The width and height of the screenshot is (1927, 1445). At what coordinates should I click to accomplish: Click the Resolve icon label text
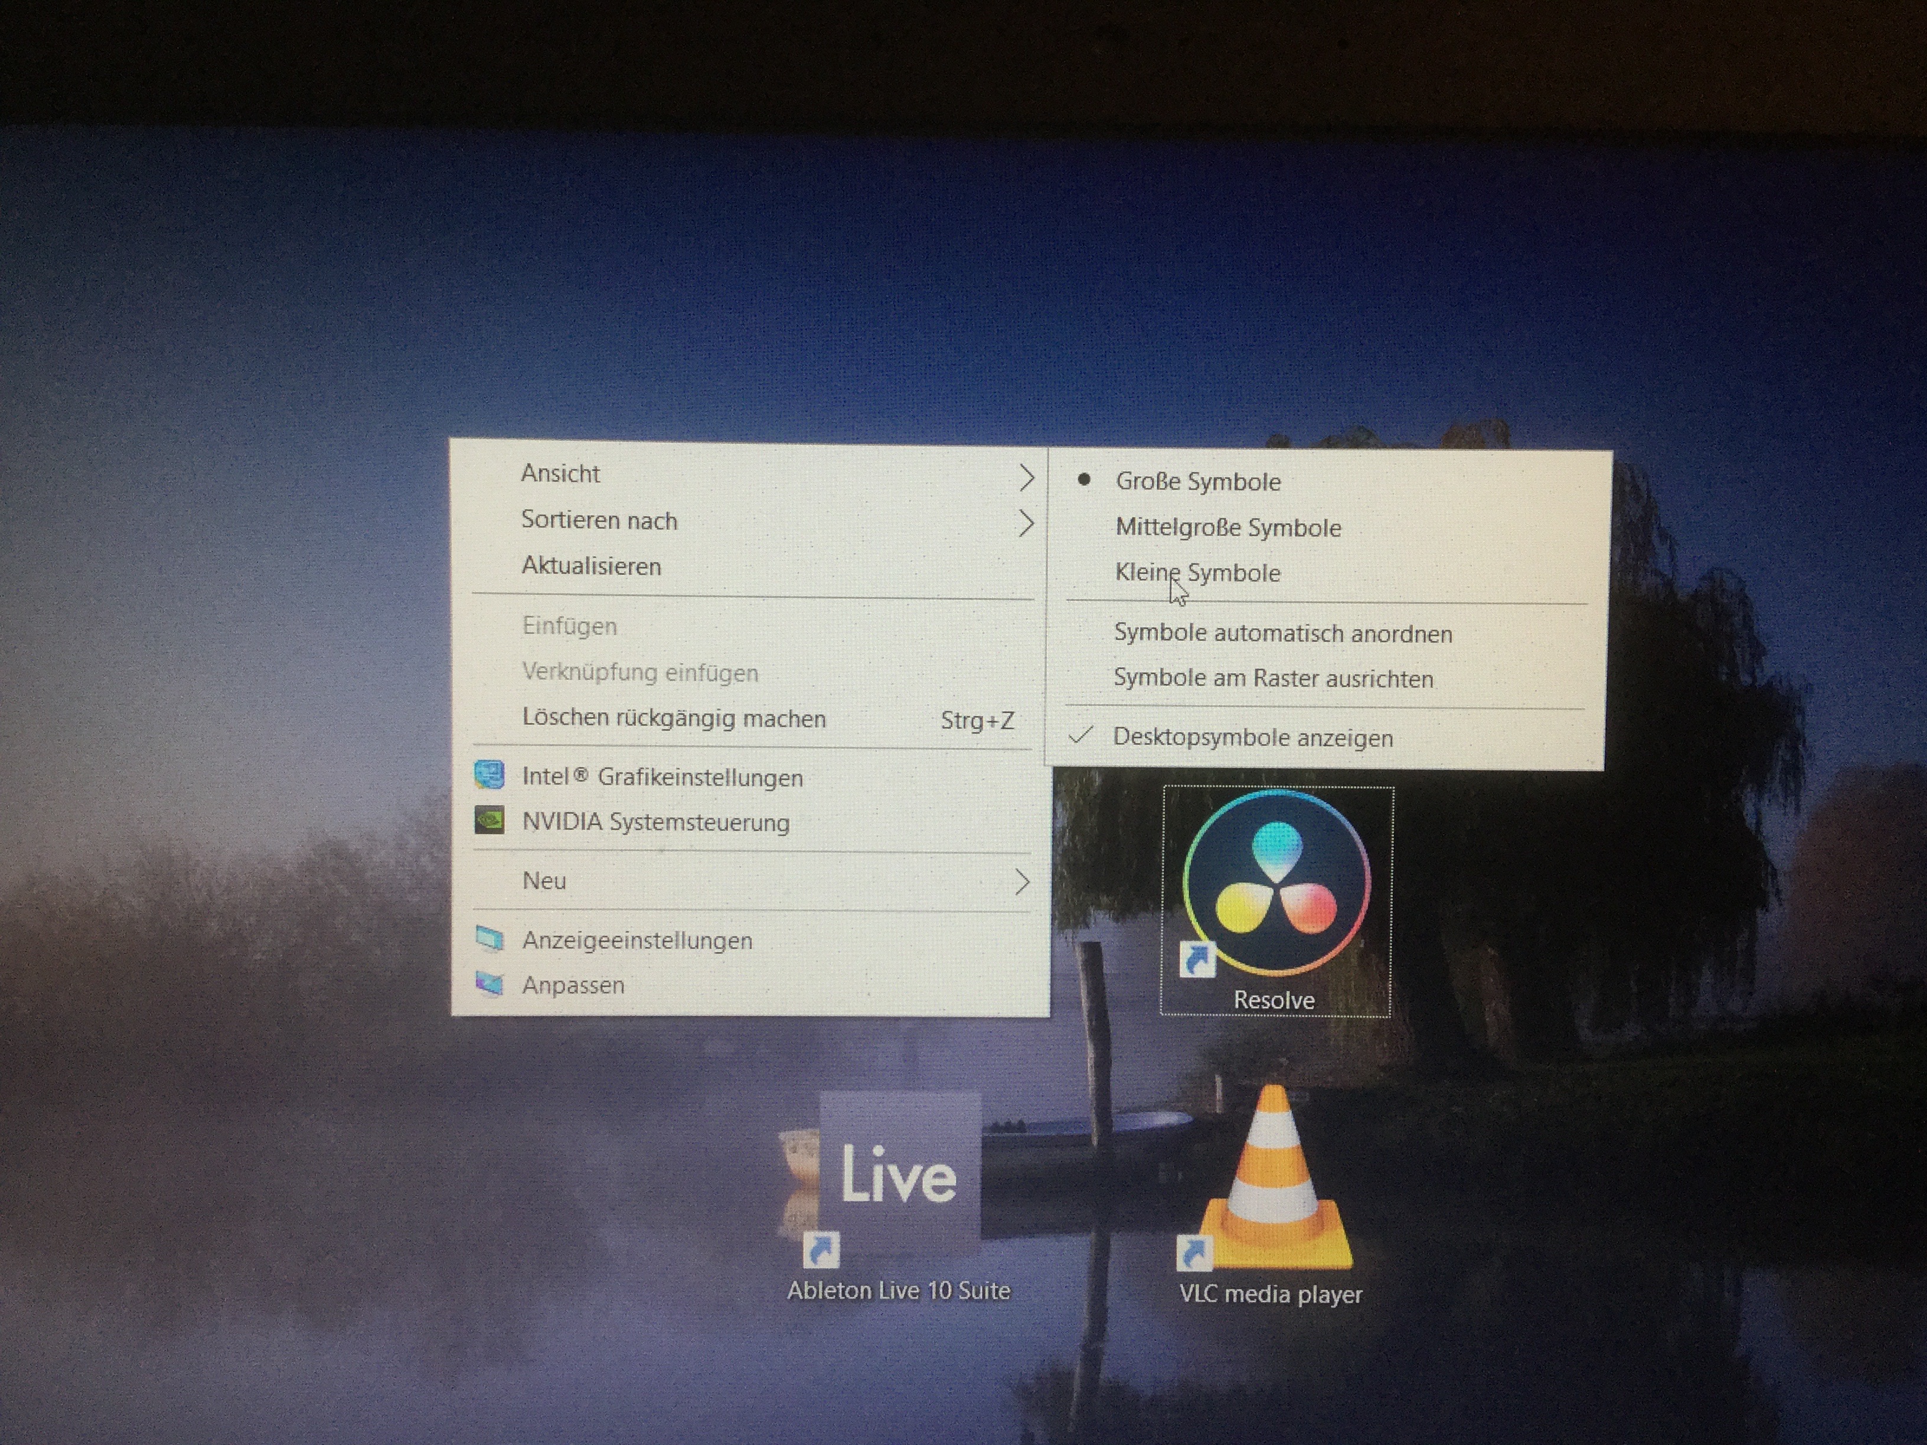click(1273, 1000)
